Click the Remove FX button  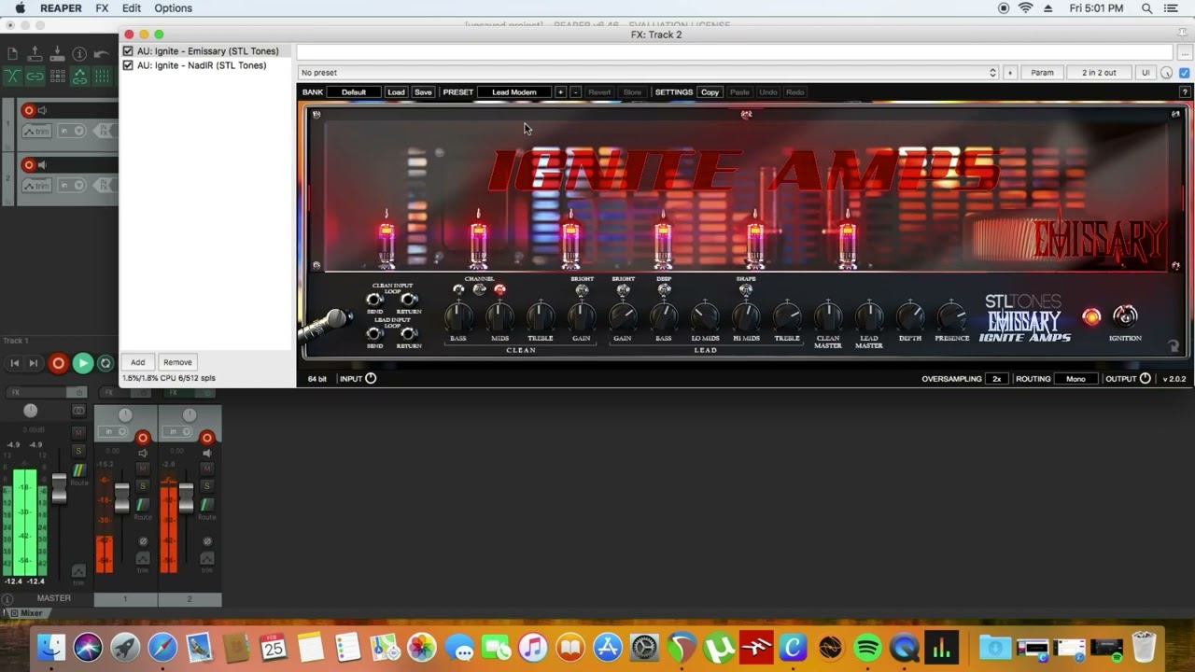[x=177, y=362]
